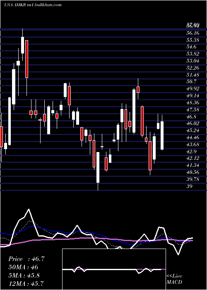Click the 53.04 axis value
The image size is (207, 290).
193,61
